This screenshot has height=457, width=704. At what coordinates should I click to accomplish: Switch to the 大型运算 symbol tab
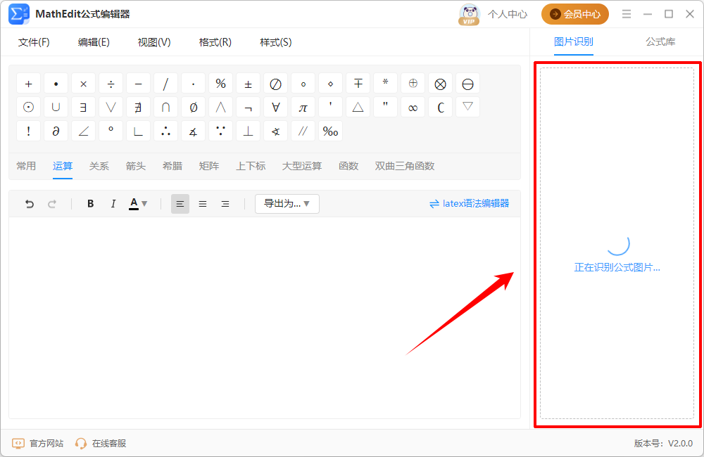pyautogui.click(x=302, y=166)
